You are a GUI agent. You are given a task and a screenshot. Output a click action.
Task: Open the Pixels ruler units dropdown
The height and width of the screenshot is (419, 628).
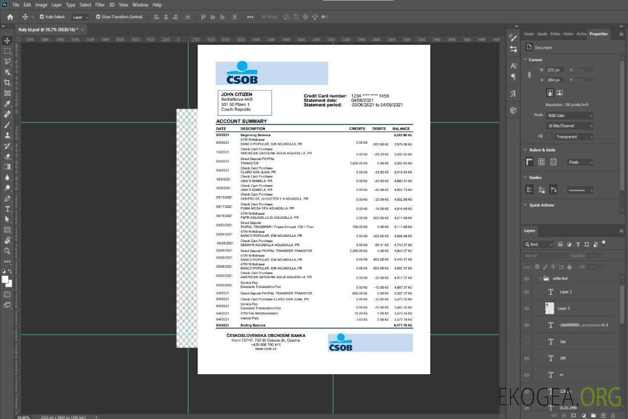[580, 162]
